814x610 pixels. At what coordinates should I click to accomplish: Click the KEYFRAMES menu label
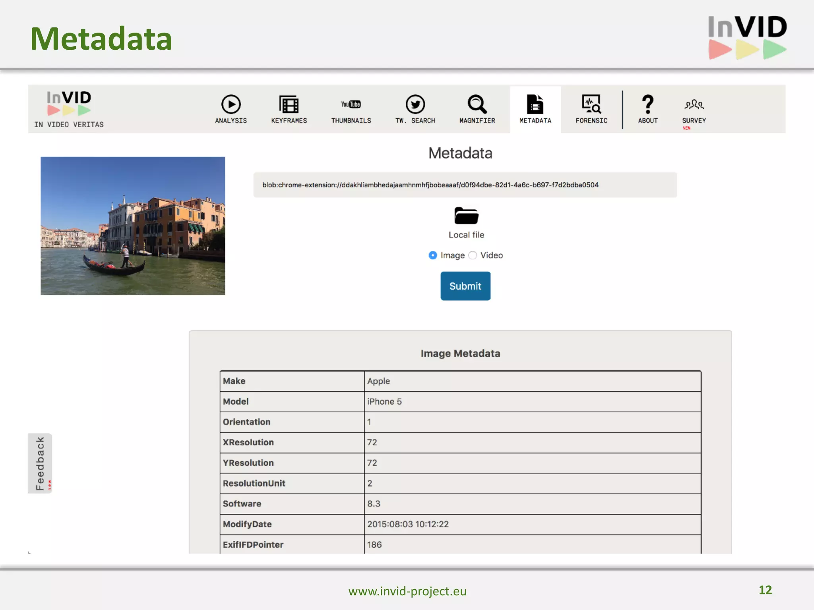[289, 121]
